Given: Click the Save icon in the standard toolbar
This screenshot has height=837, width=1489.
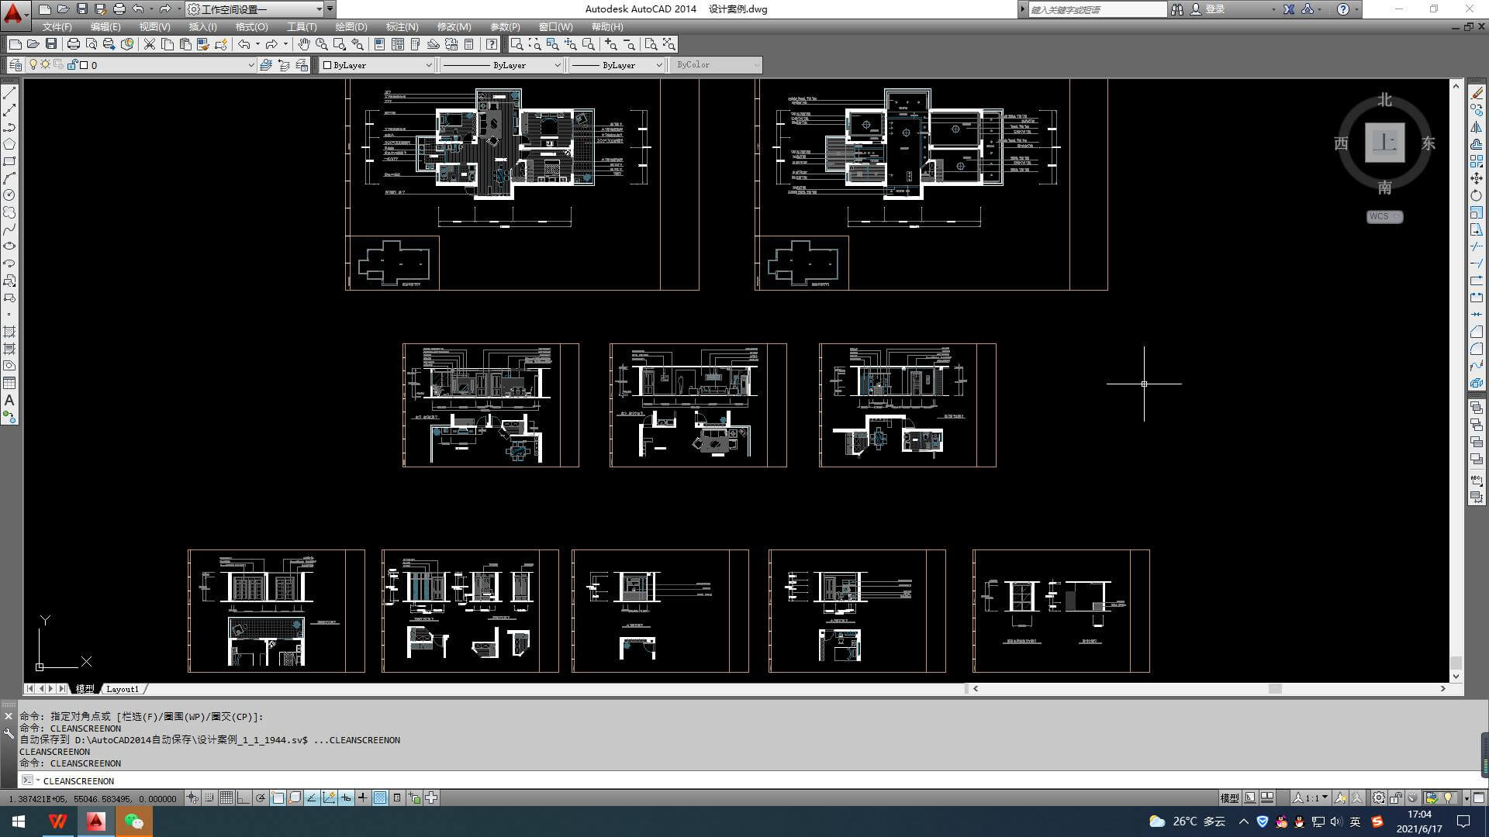Looking at the screenshot, I should (51, 44).
